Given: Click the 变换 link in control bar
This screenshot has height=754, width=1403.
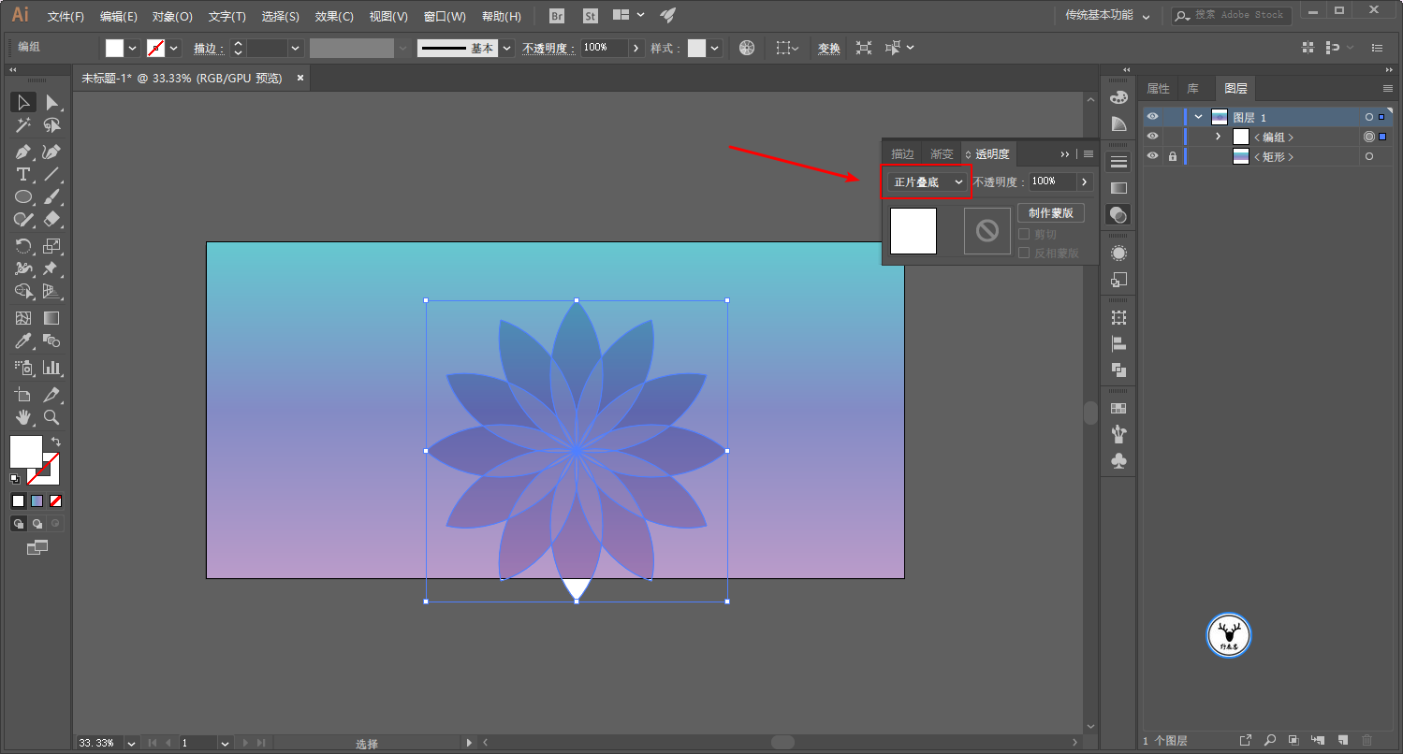Looking at the screenshot, I should (x=829, y=48).
